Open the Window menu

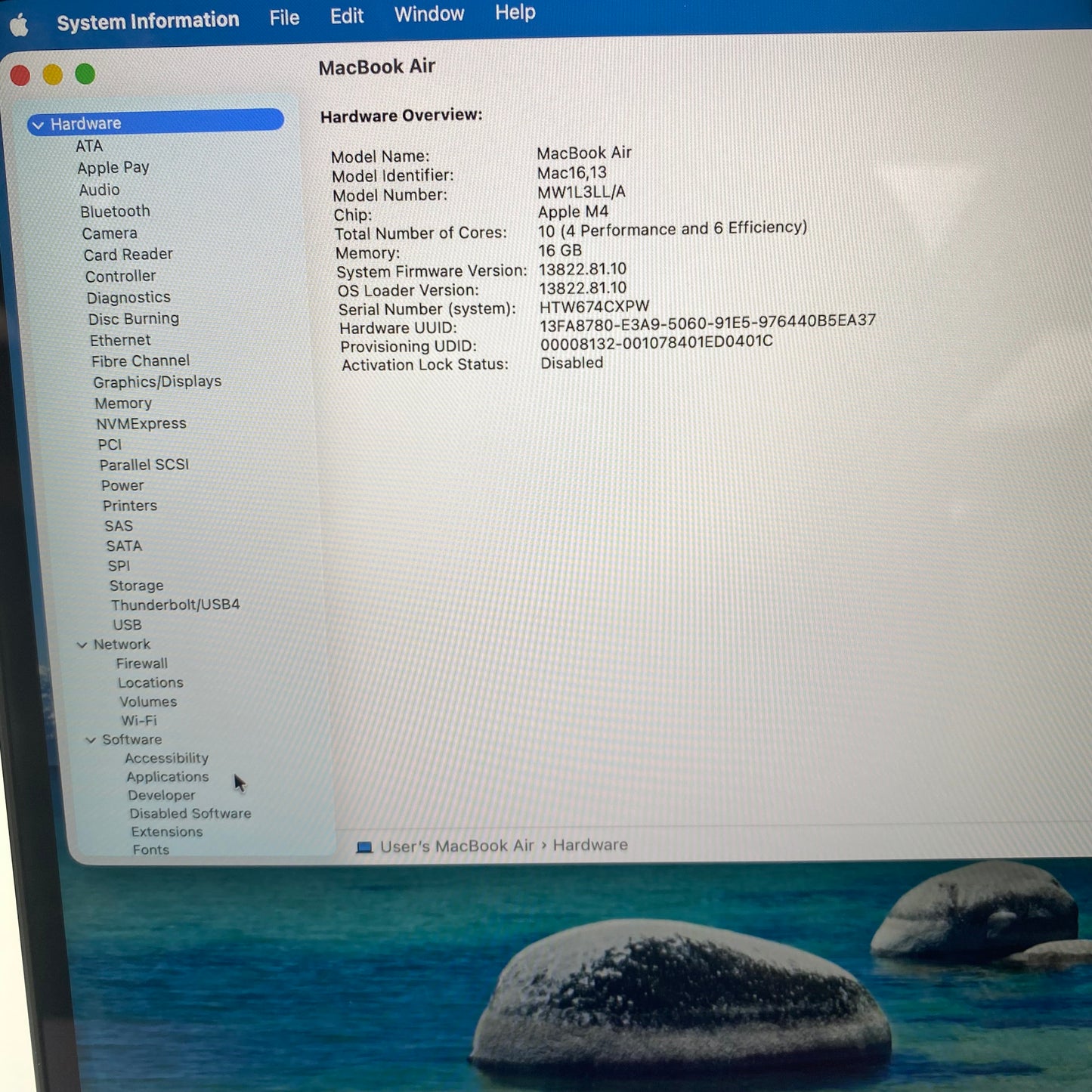coord(429,14)
